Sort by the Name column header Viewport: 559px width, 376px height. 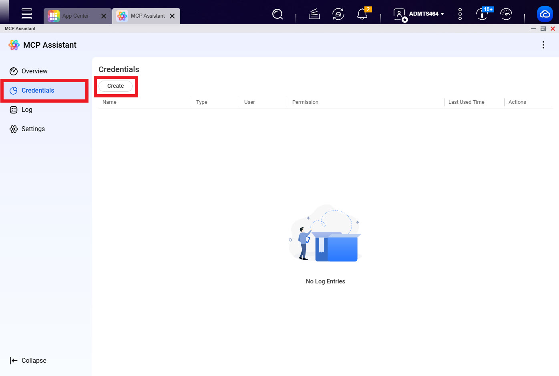click(x=109, y=102)
